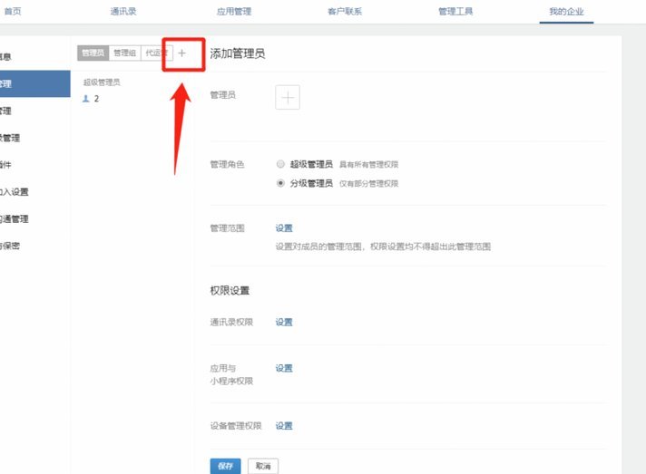
Task: Click the text 具有所有管理权限
Action: (368, 165)
